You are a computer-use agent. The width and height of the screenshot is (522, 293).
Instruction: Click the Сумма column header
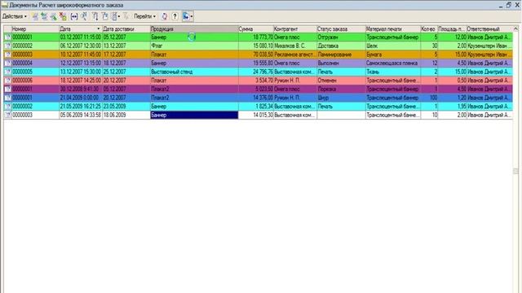(x=255, y=29)
